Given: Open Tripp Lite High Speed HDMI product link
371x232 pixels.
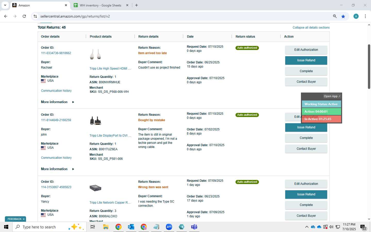Looking at the screenshot, I should click(110, 69).
